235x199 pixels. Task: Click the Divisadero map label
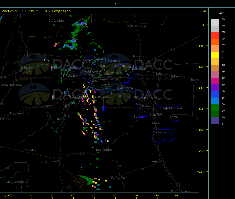point(56,21)
